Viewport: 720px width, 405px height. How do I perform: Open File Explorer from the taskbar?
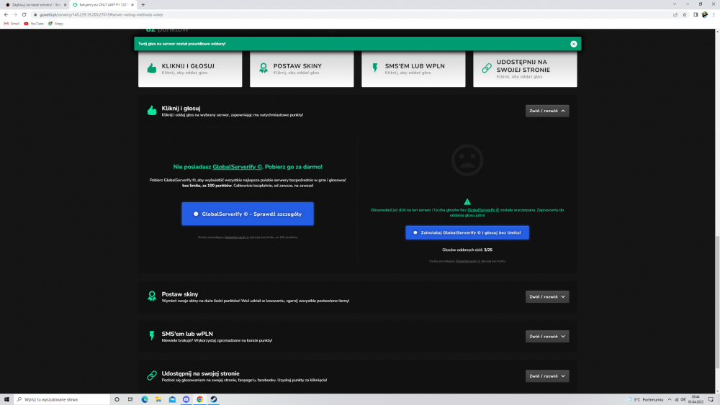(158, 399)
